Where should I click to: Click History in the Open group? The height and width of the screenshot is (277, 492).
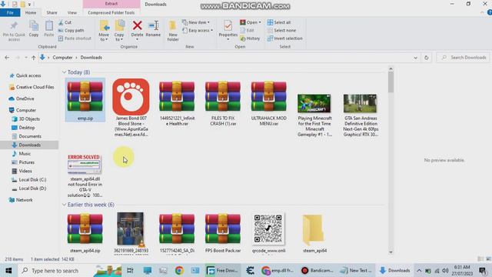[x=250, y=38]
